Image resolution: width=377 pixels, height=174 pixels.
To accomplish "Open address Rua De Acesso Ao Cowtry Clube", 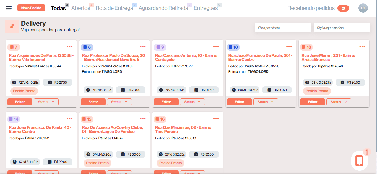I will click(112, 130).
